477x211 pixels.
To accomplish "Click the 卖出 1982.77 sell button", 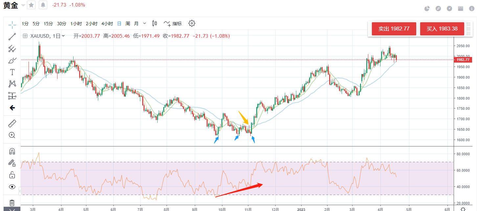I will point(394,29).
